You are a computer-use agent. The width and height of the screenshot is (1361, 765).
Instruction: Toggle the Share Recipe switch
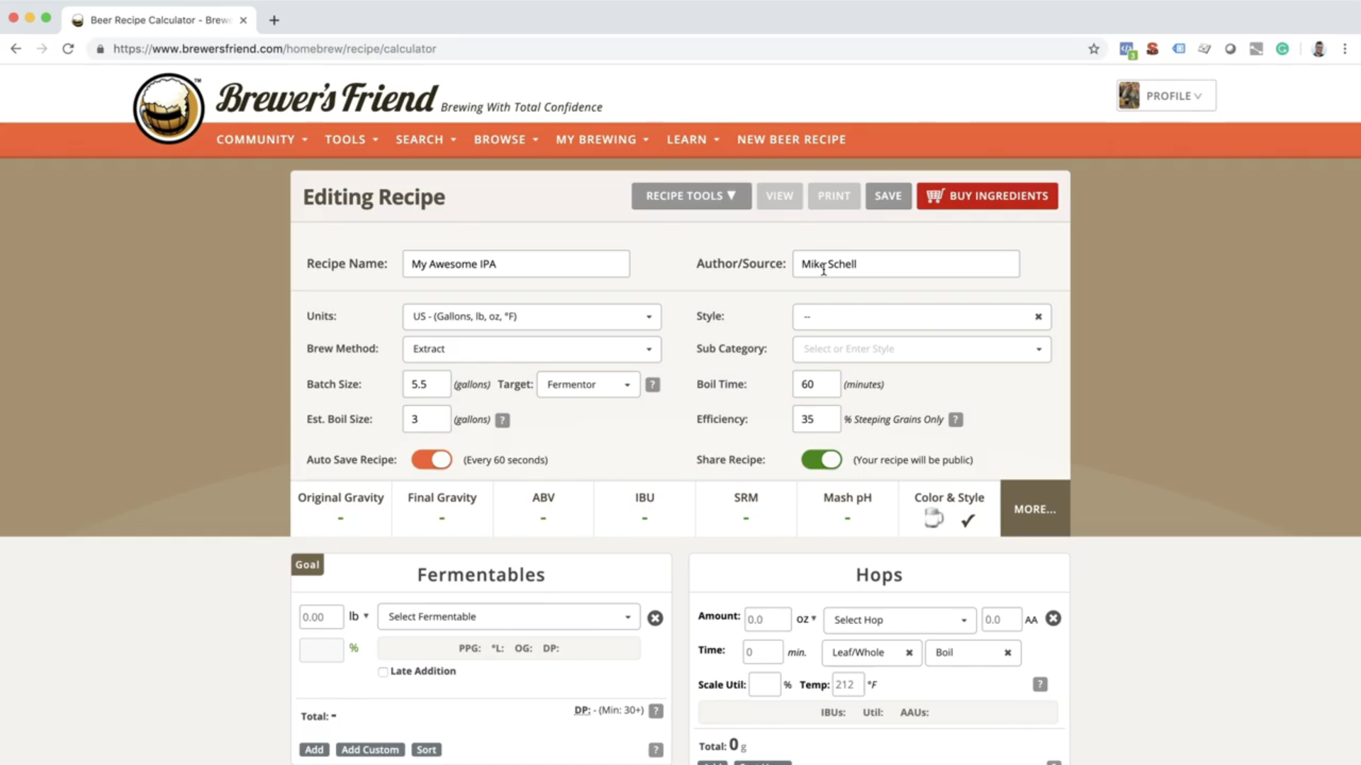coord(822,460)
